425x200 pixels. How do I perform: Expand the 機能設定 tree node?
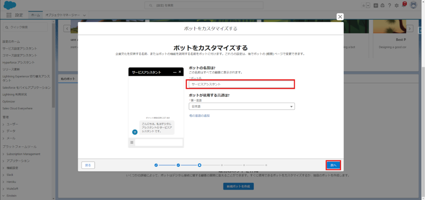point(3,168)
